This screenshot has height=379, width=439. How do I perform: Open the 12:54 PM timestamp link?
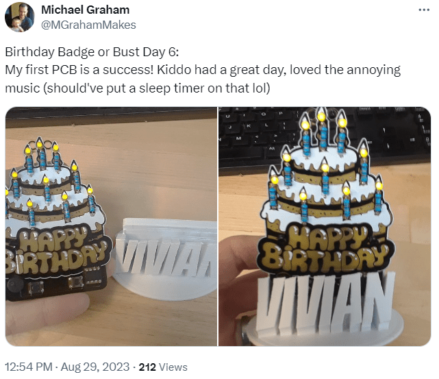[x=29, y=367]
